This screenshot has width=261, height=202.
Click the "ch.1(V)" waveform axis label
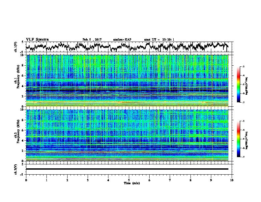coord(15,47)
